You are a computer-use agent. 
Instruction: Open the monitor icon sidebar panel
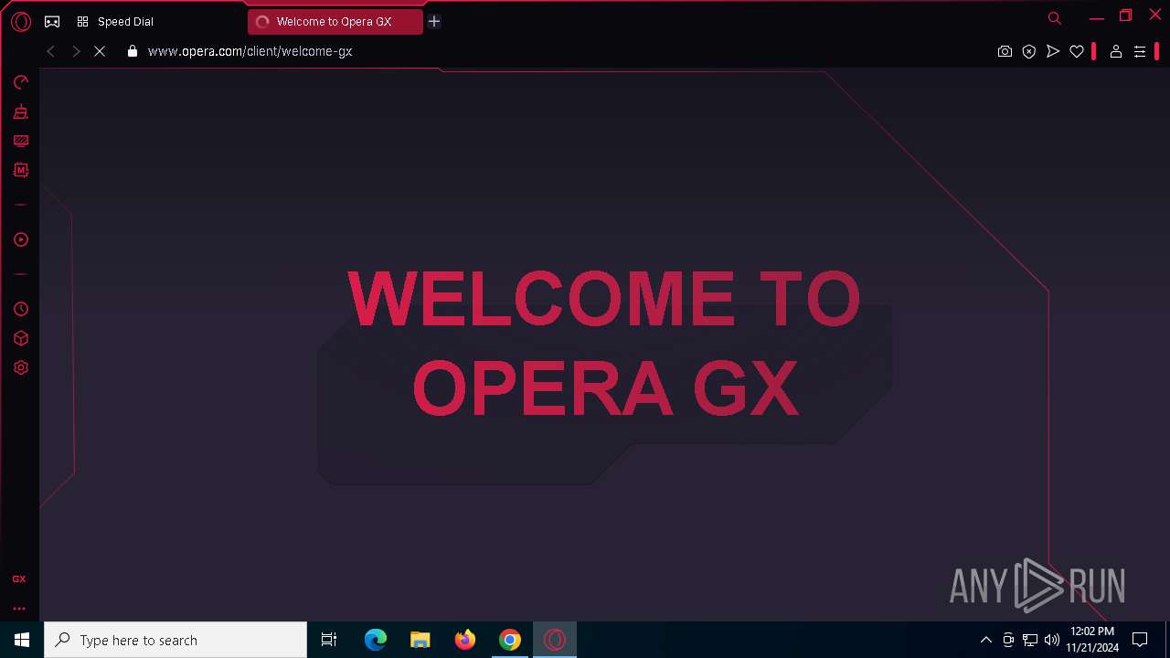coord(20,141)
